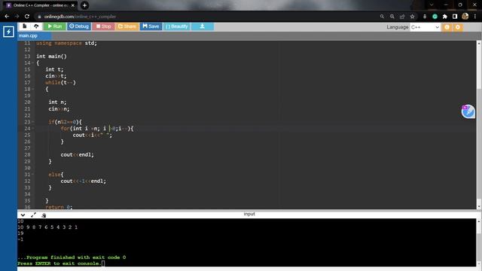
Task: Share the code
Action: point(127,26)
